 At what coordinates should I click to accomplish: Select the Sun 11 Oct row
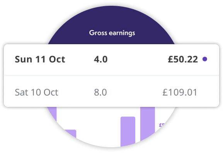coord(111,60)
